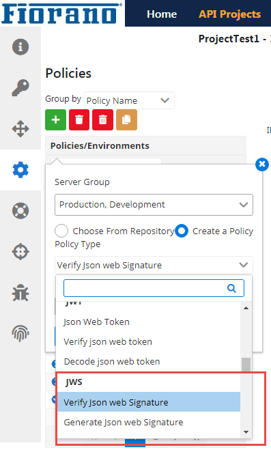Open the lifebuoy support sidebar icon
Image resolution: width=271 pixels, height=454 pixels.
[20, 211]
